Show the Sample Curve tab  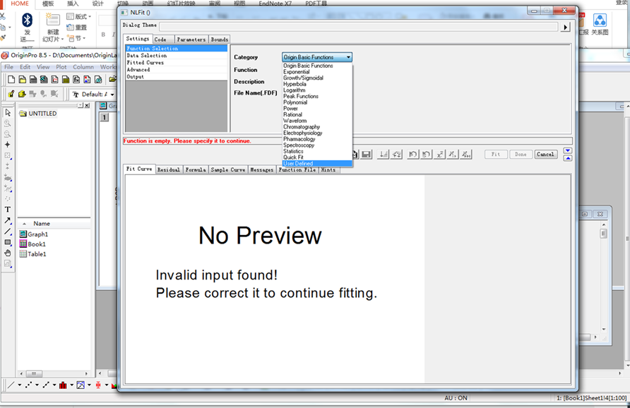pyautogui.click(x=228, y=170)
